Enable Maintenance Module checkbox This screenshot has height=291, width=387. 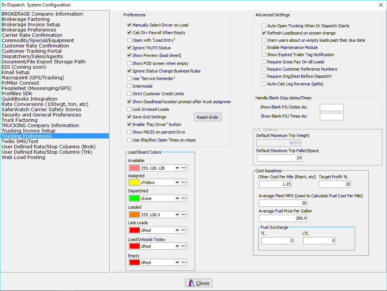[x=264, y=47]
